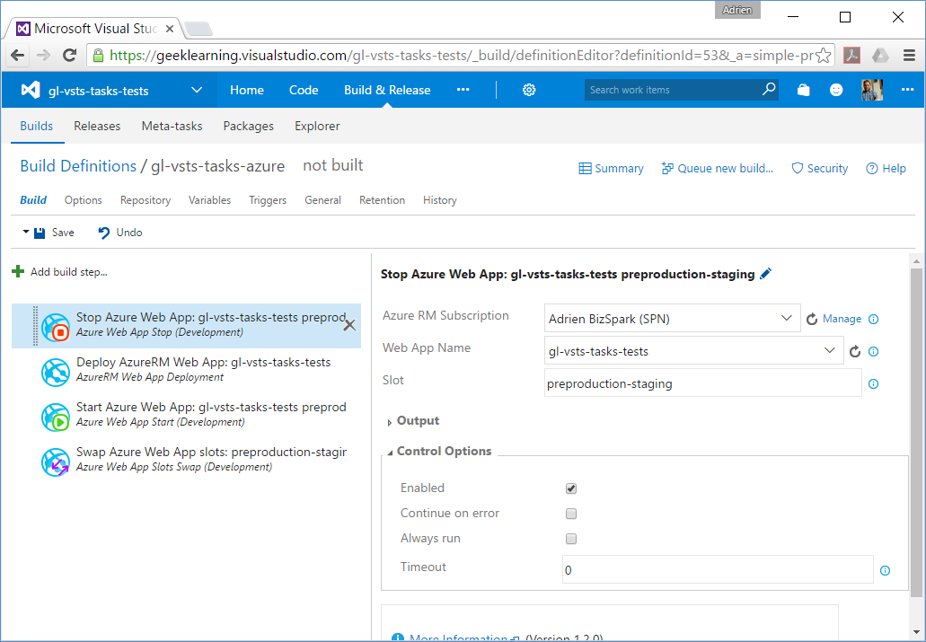This screenshot has width=926, height=642.
Task: Click the Summary link
Action: [x=611, y=168]
